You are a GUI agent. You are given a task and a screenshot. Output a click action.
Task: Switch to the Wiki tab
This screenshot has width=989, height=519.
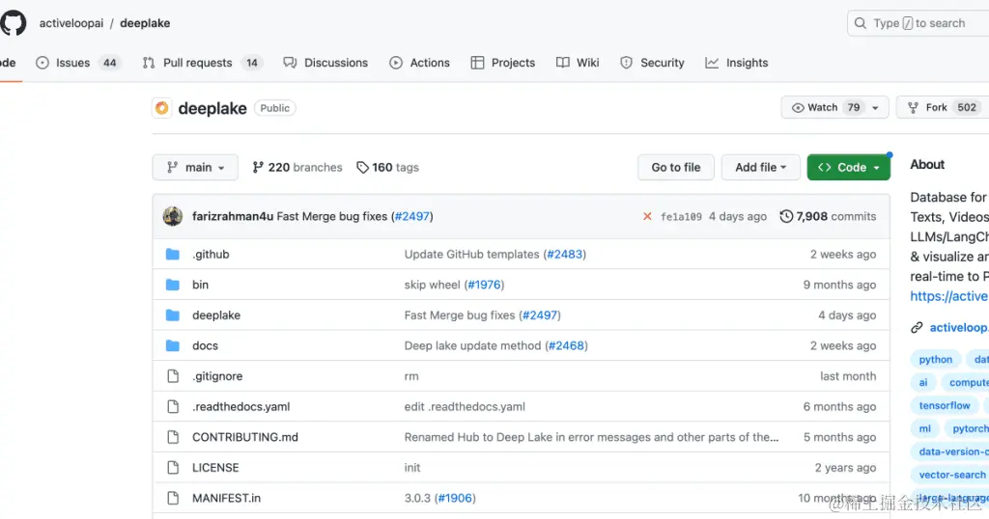(x=578, y=63)
